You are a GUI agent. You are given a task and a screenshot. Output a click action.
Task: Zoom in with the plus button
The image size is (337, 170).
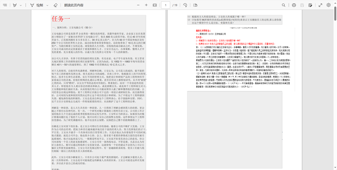(x=146, y=5)
